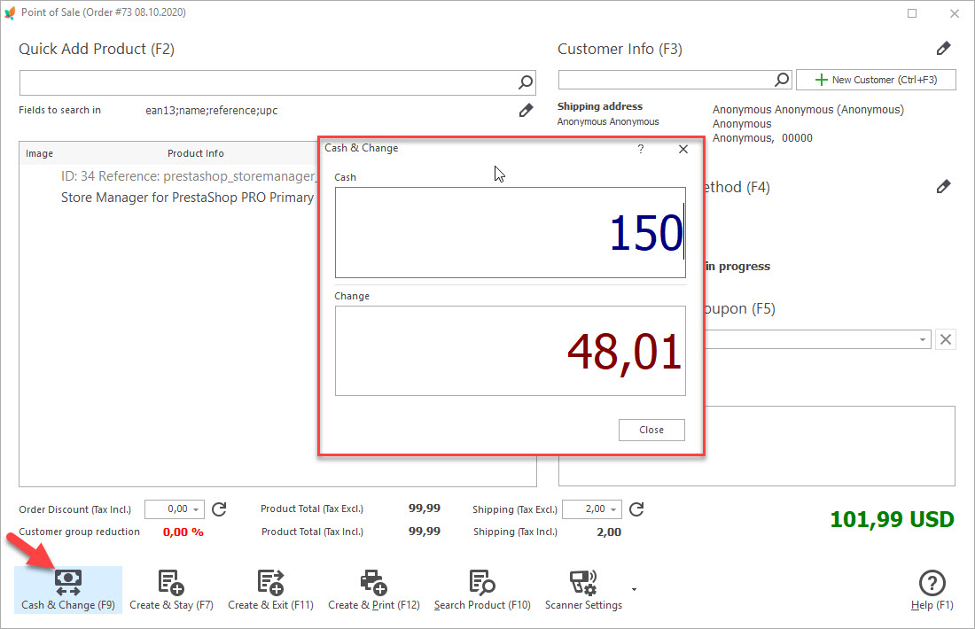The image size is (975, 629).
Task: Activate Create & Print
Action: [373, 582]
